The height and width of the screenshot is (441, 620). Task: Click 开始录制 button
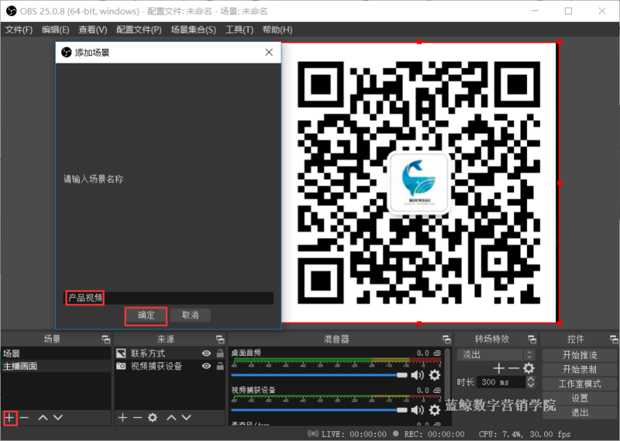pyautogui.click(x=579, y=369)
